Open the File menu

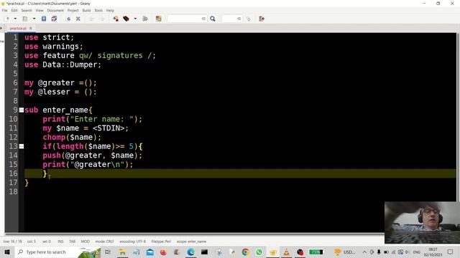click(5, 10)
